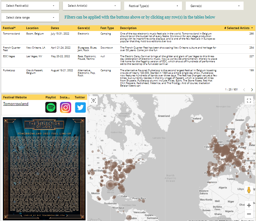This screenshot has height=221, width=256.
Task: Click the New Orleans, LA cell
Action: 36,48
